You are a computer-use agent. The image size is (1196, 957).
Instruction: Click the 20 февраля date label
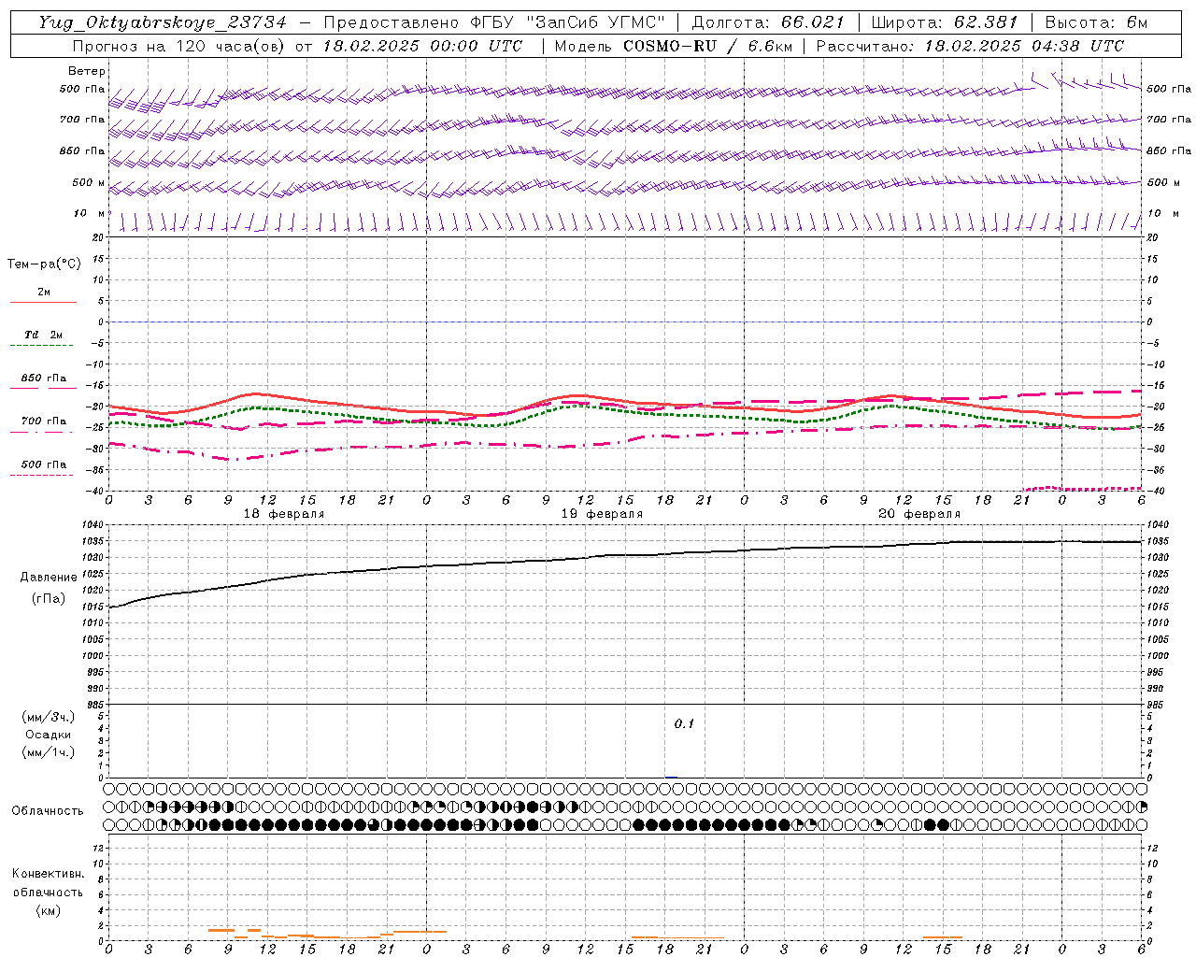919,514
